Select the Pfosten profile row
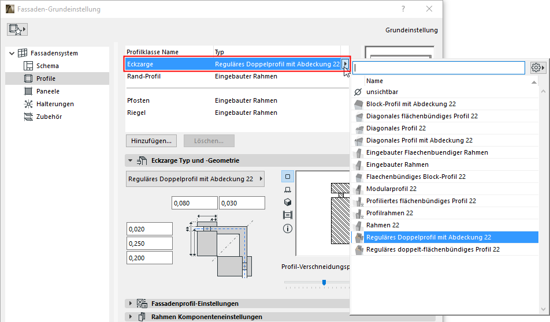Image resolution: width=550 pixels, height=322 pixels. coord(237,100)
